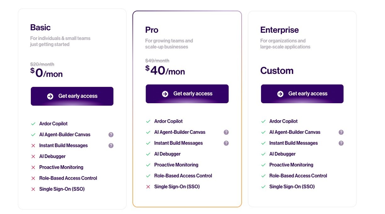Click the green checkmark beside Basic's Ardor Copilot
The image size is (385, 214).
[33, 124]
